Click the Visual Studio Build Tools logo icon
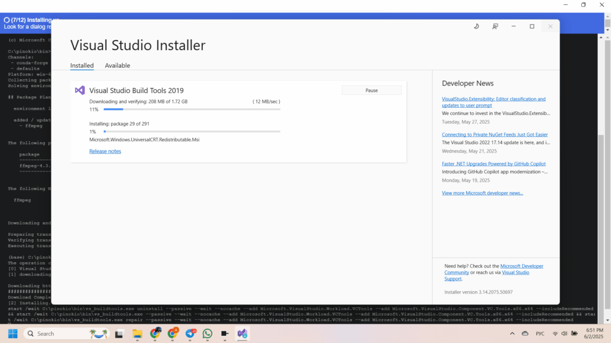 coord(80,91)
